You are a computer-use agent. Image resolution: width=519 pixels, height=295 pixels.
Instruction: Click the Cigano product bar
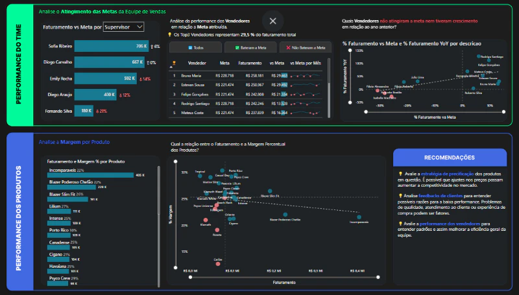[x=58, y=259]
